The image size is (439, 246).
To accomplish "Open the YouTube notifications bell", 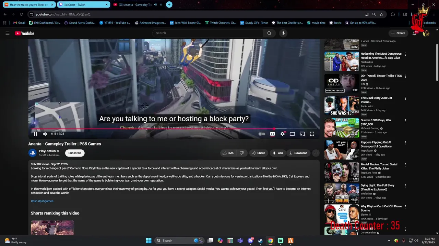I will [x=414, y=33].
